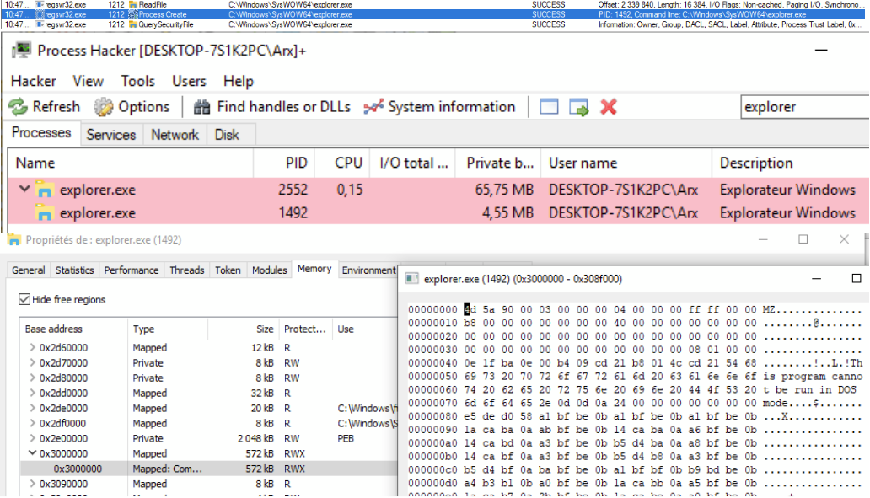Open the Token properties tab
The width and height of the screenshot is (870, 498).
(x=228, y=270)
